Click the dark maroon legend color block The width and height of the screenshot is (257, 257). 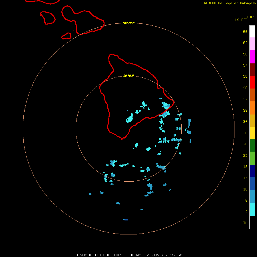252,70
